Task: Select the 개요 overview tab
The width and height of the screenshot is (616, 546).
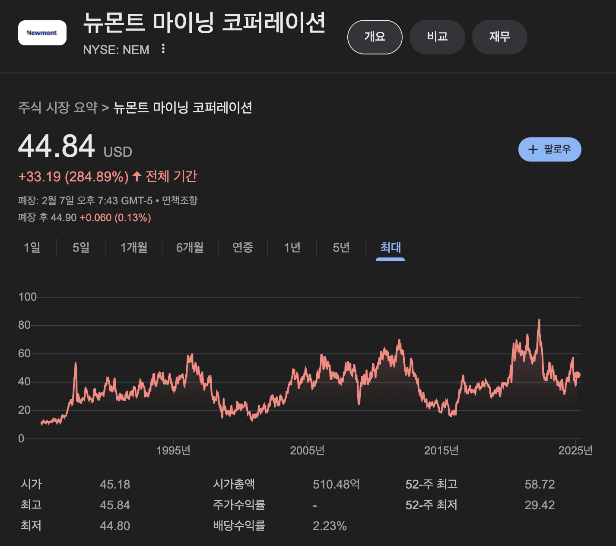Action: [375, 37]
